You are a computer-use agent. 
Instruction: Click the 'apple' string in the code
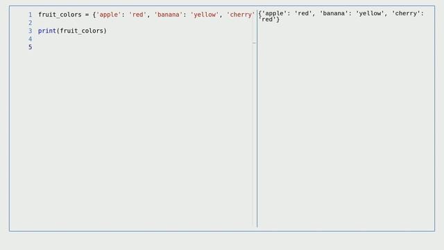(x=108, y=15)
